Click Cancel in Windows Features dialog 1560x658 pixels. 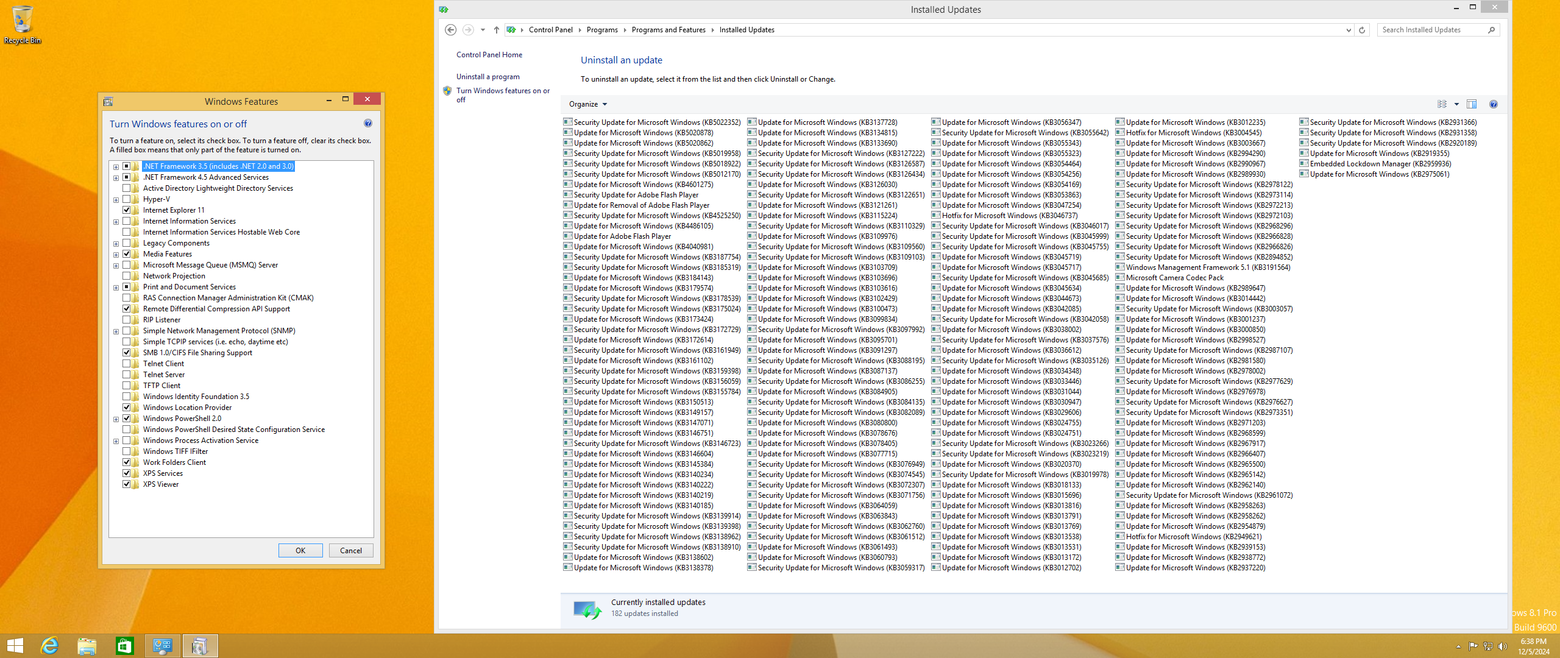pos(351,550)
